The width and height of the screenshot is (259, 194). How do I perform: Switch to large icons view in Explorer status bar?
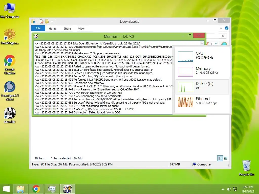226,158
